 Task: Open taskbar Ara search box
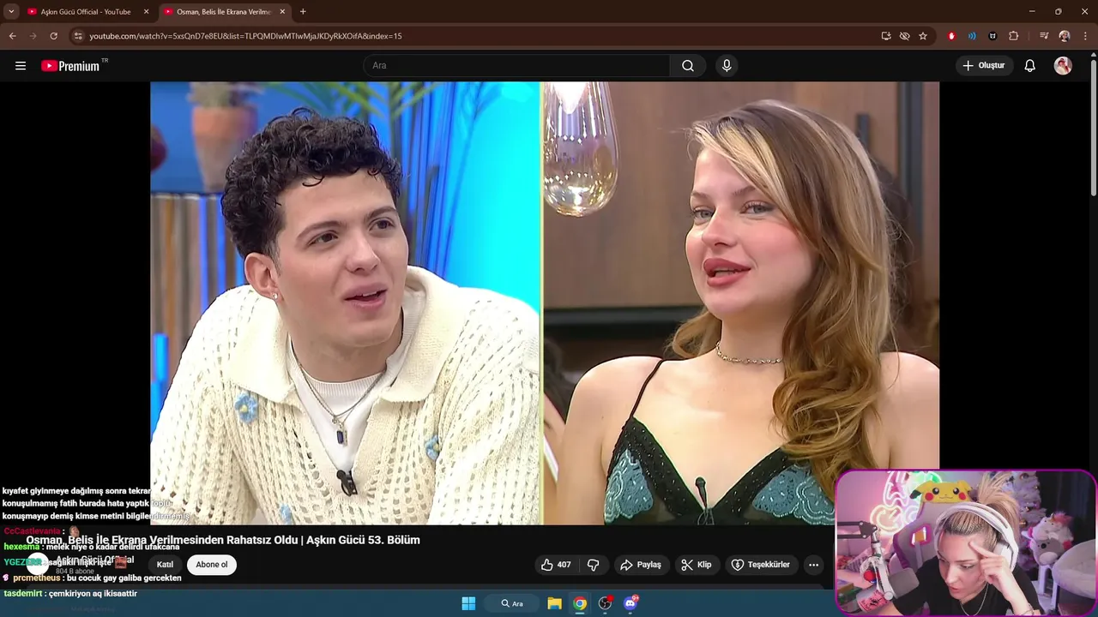(x=512, y=603)
